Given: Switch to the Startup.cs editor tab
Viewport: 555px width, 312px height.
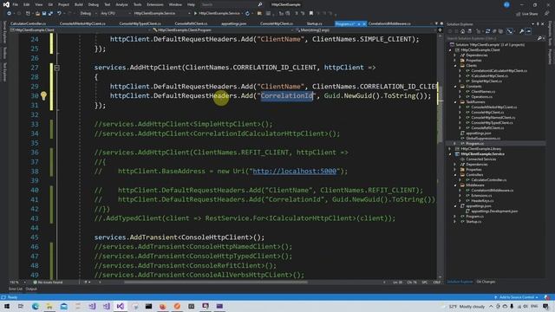Looking at the screenshot, I should (314, 23).
